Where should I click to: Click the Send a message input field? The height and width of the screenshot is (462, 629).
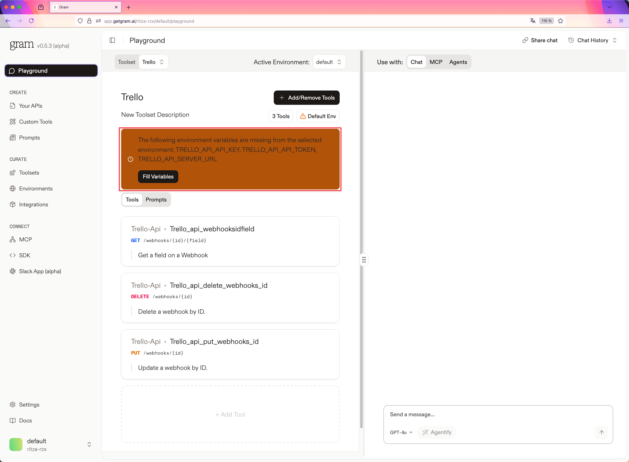[x=498, y=414]
